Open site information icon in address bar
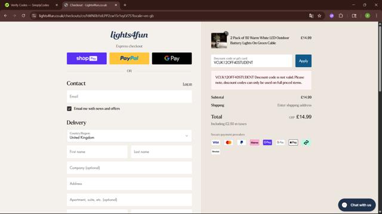The image size is (382, 214). (x=34, y=16)
